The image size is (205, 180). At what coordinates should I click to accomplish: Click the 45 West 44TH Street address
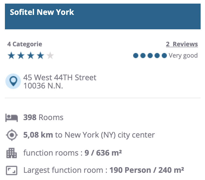pyautogui.click(x=60, y=77)
